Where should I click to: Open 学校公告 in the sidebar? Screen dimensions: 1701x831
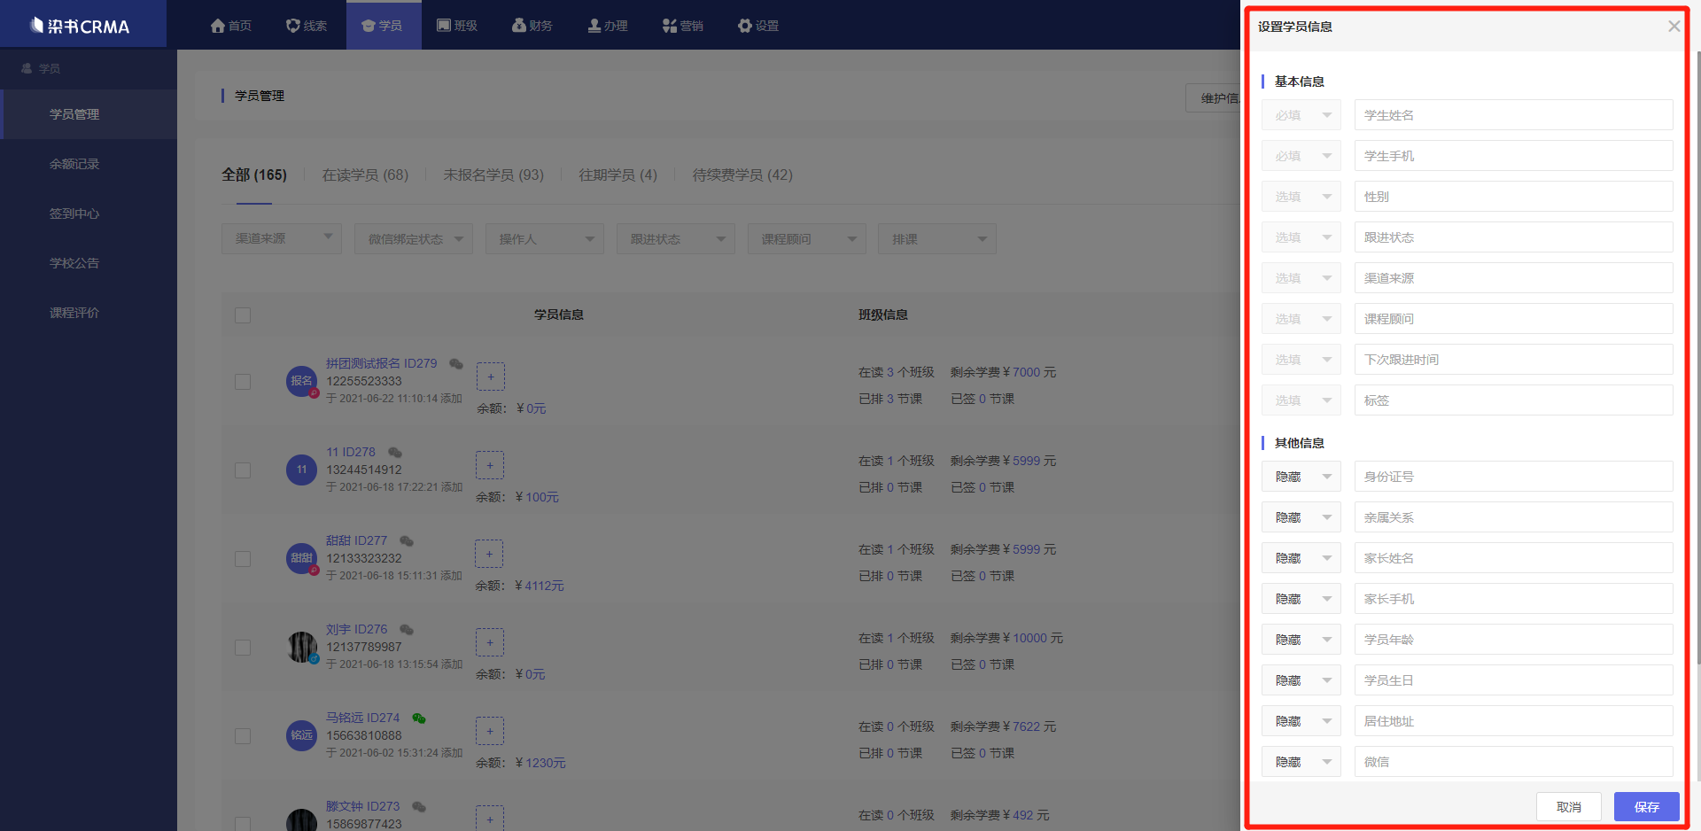pyautogui.click(x=74, y=263)
